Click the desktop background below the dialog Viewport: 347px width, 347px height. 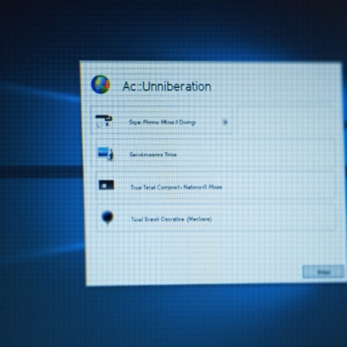tap(203, 315)
